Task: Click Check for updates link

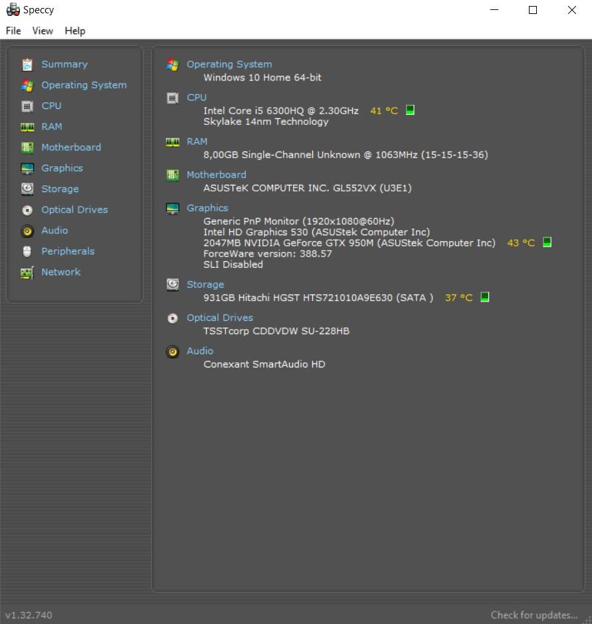Action: click(534, 615)
